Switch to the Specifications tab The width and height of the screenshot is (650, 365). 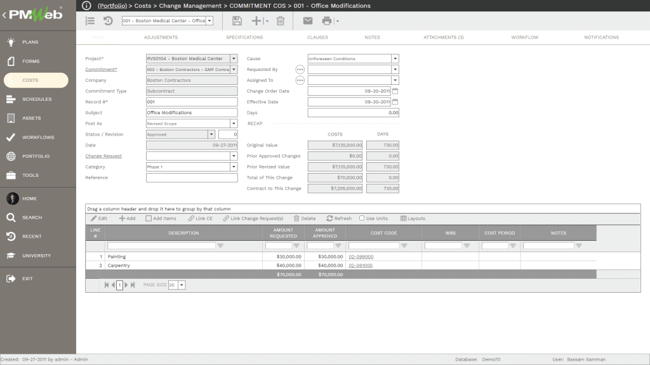tap(244, 37)
